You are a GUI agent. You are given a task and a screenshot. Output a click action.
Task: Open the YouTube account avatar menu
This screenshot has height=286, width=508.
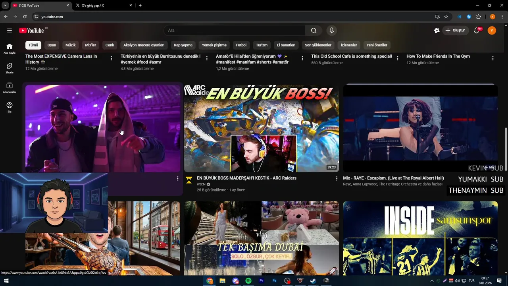[x=492, y=31]
